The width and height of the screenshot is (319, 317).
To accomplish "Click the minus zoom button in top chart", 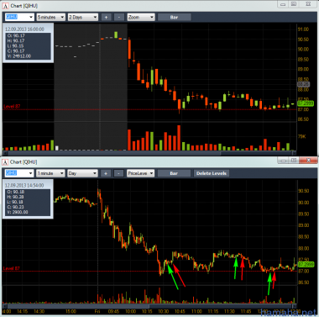I will (119, 17).
